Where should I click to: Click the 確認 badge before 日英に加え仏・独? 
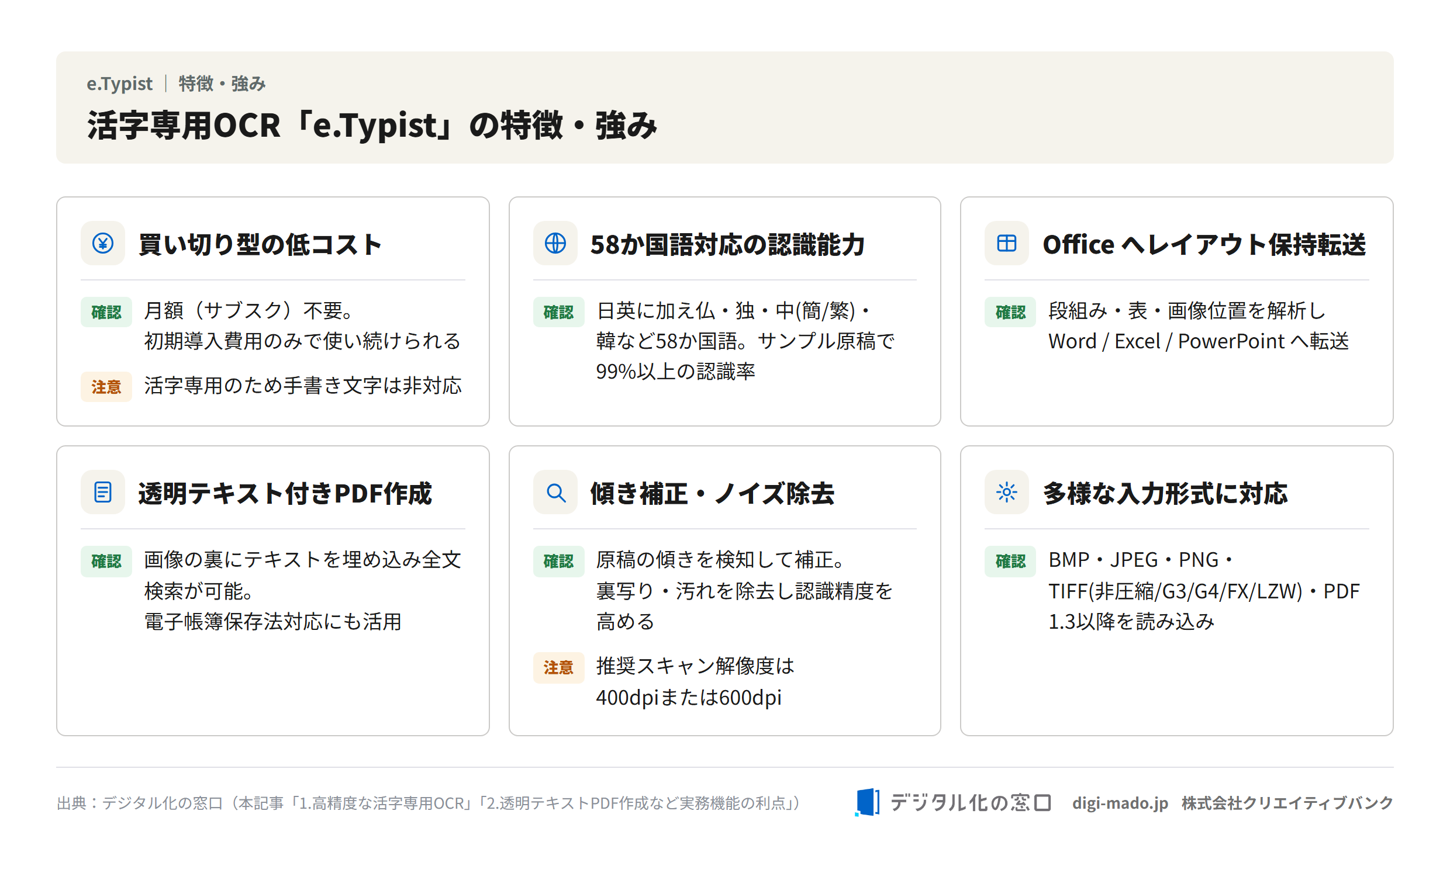tap(558, 312)
